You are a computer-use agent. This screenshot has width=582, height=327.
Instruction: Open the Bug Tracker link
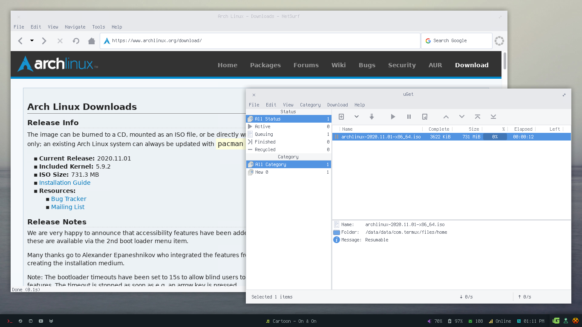pos(69,199)
